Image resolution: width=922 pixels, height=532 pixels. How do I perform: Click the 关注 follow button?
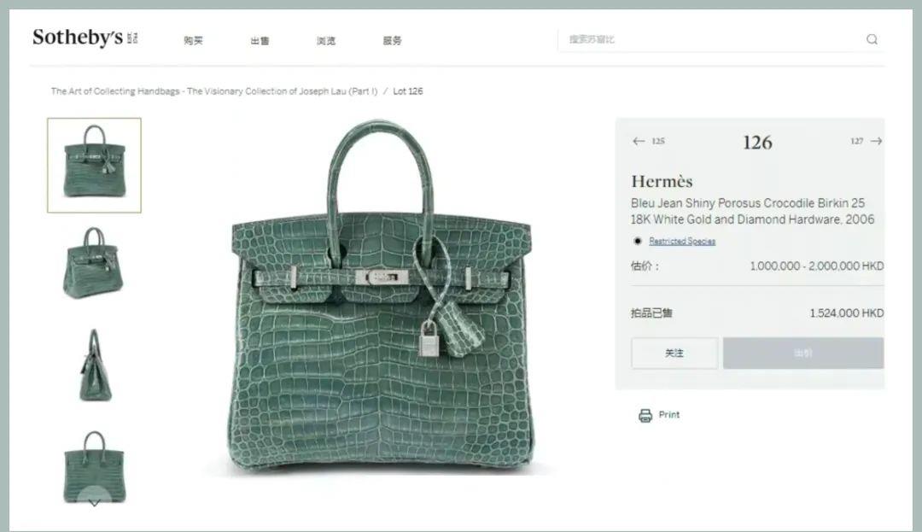pos(674,354)
